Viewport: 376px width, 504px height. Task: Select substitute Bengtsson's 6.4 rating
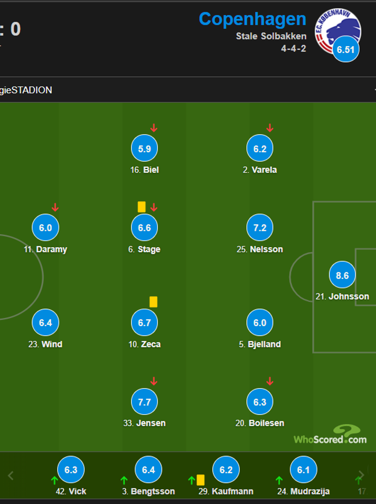pos(148,469)
